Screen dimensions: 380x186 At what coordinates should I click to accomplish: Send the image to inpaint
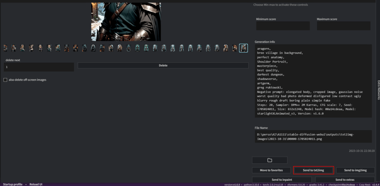[x=282, y=180]
